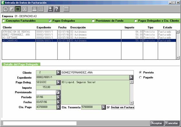Open the Cliente lookup arrow

click(59, 73)
